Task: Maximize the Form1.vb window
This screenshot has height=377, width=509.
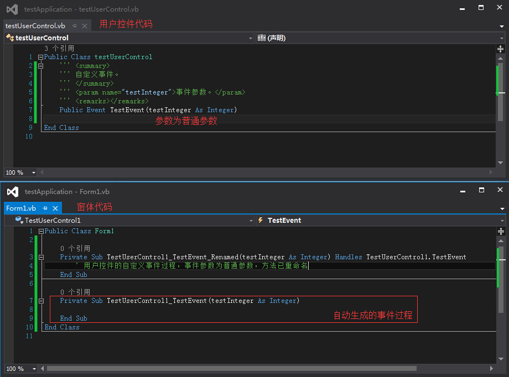Action: [482, 190]
